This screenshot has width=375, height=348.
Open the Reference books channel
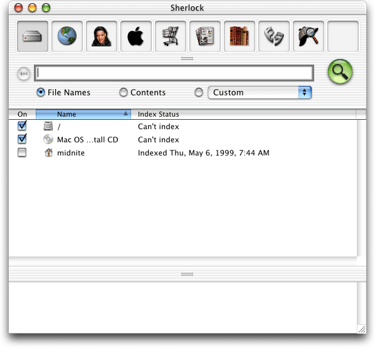coord(239,36)
